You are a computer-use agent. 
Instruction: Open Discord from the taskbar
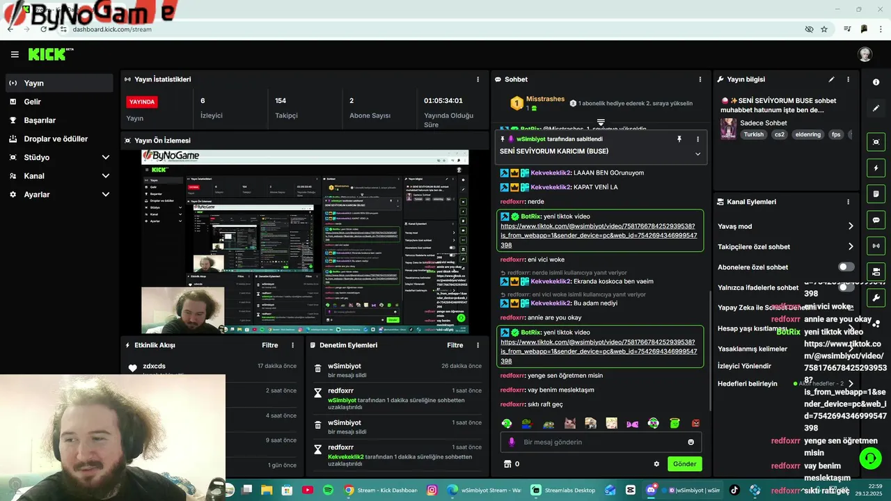point(652,490)
